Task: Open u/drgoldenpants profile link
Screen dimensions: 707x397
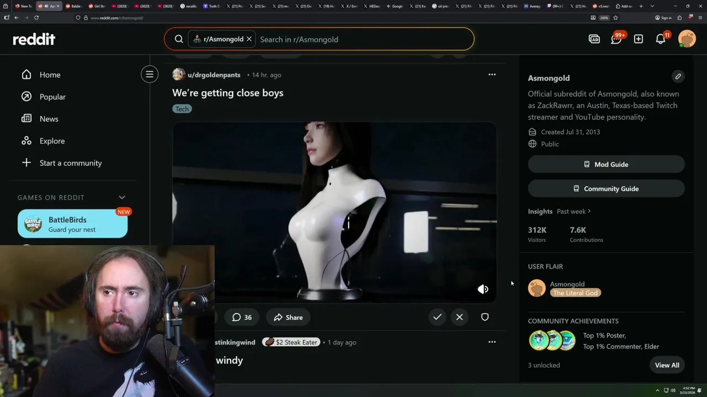Action: click(214, 75)
